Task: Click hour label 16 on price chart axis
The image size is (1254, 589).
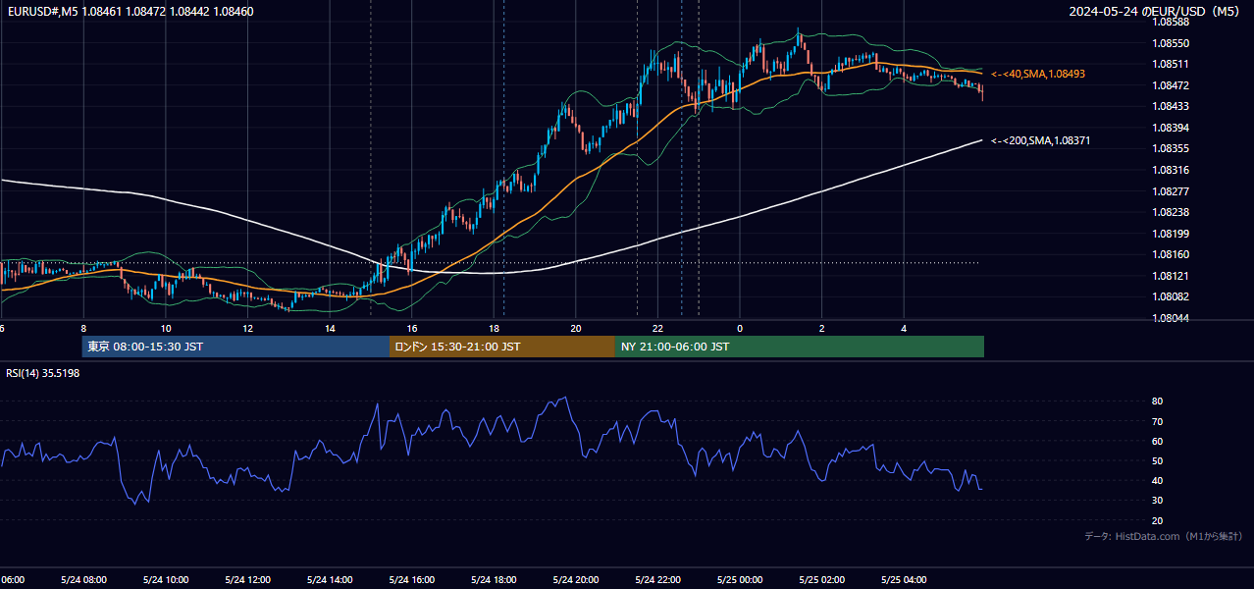Action: click(x=412, y=329)
